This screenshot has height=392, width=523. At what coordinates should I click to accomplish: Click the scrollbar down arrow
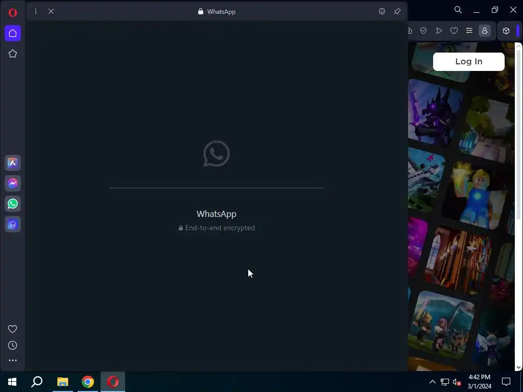coord(519,367)
